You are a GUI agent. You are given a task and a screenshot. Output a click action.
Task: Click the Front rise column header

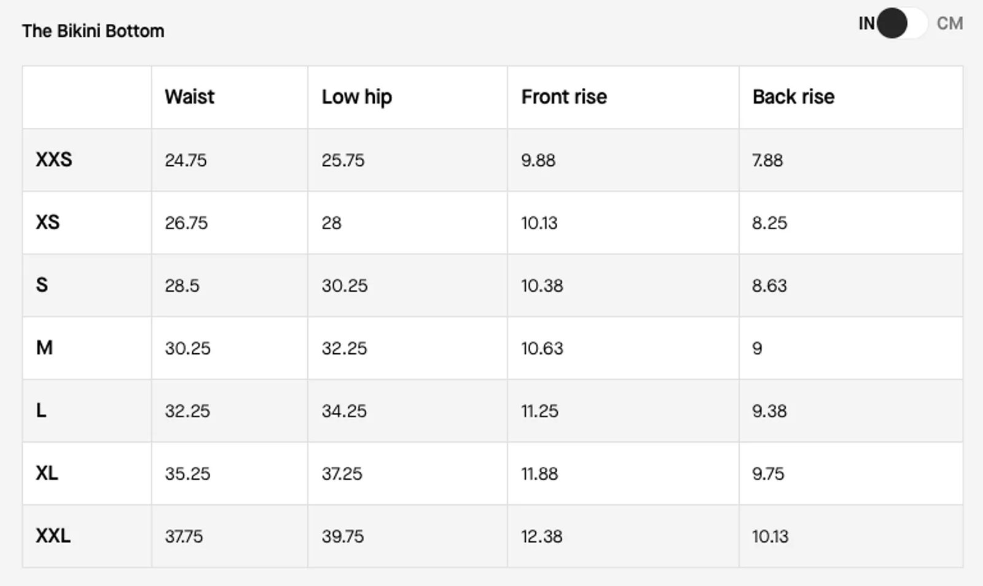click(564, 96)
